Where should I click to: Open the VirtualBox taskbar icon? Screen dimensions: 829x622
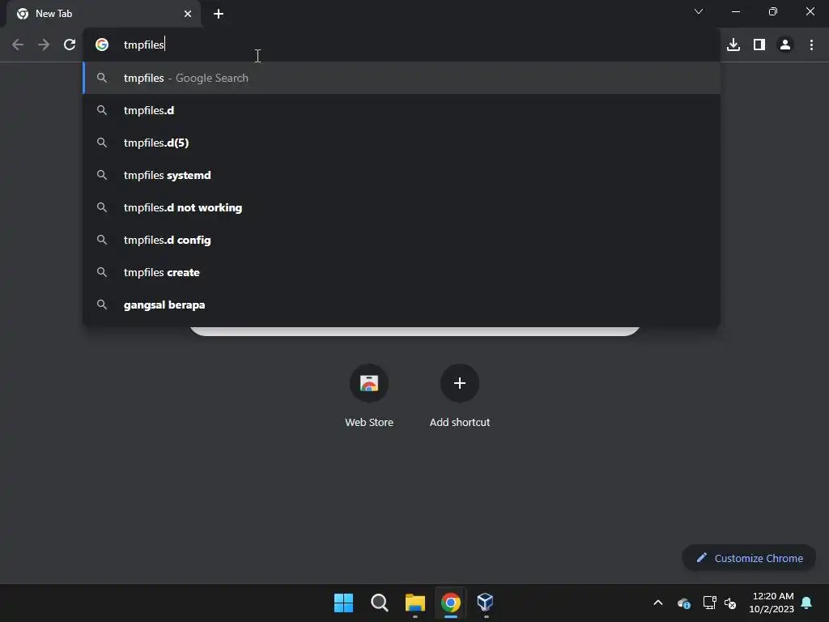486,602
